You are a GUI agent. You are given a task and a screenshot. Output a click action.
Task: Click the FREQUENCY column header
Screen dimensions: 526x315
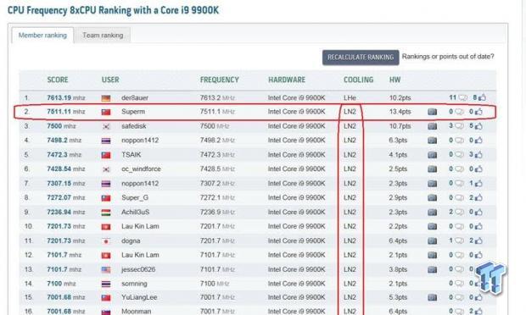[220, 80]
